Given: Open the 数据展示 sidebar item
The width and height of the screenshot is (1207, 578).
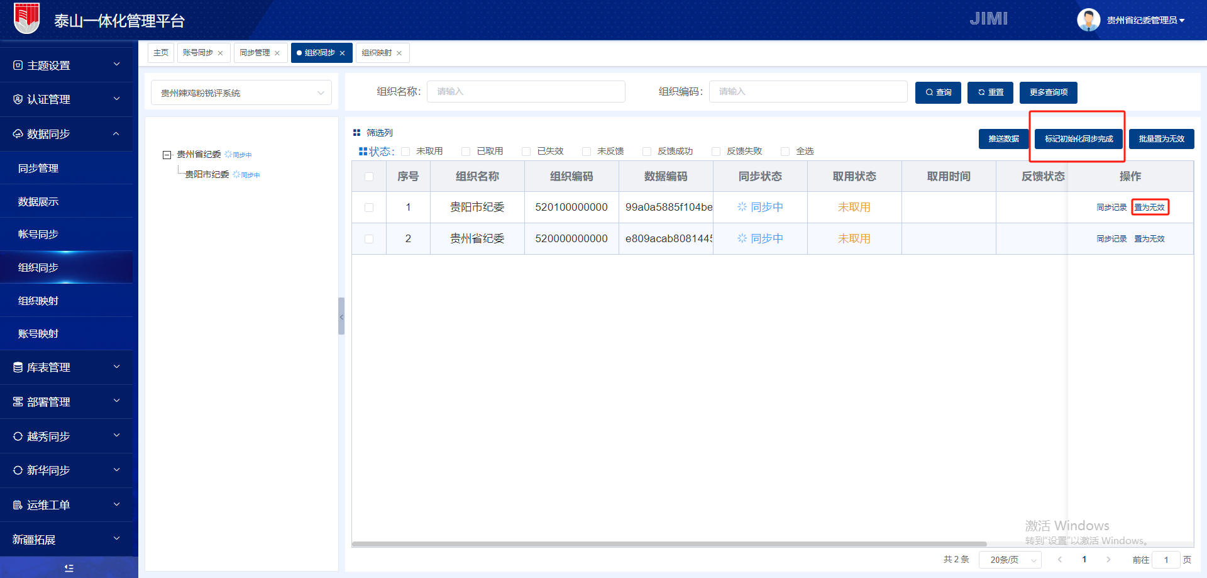Looking at the screenshot, I should (x=67, y=201).
